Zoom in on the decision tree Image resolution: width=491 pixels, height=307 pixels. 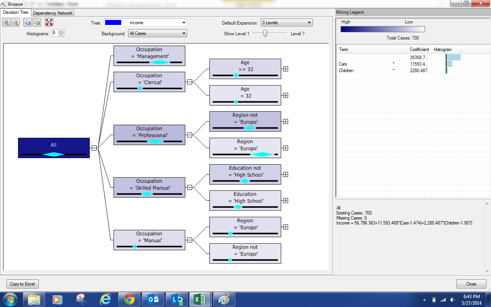(7, 23)
